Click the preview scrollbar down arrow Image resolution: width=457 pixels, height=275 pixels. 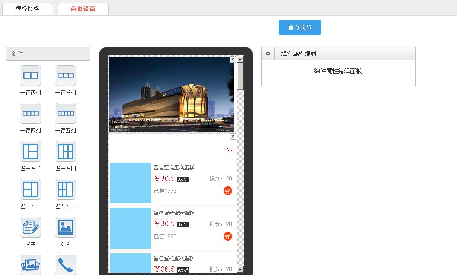[240, 269]
